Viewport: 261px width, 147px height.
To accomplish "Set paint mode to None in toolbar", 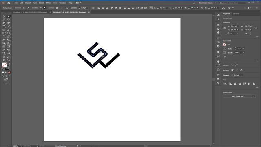I will point(9,73).
